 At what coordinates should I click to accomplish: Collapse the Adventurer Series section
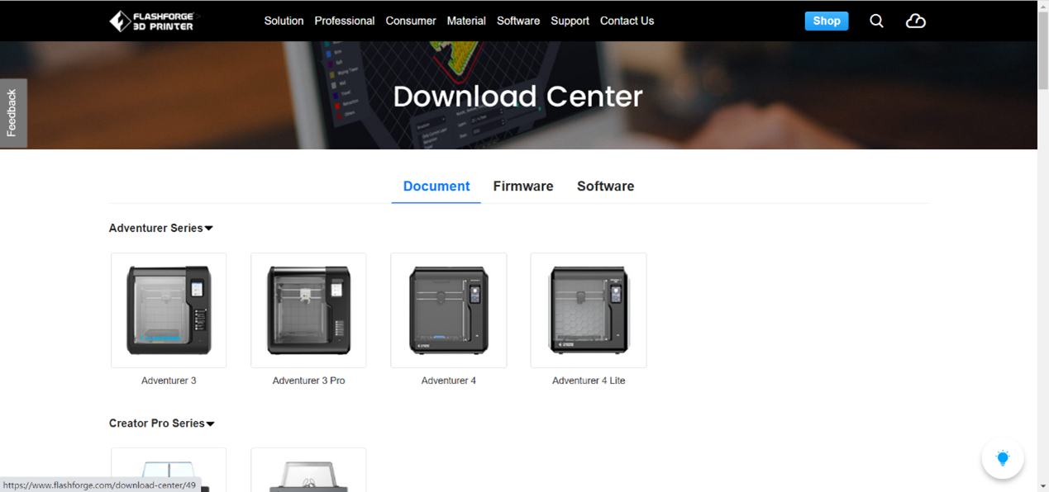point(161,228)
